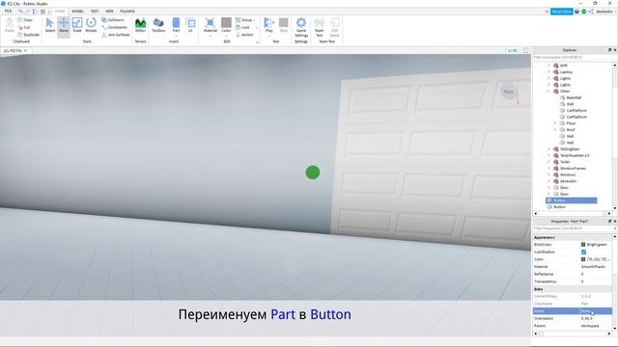Click the Stop test icon
618x347 pixels.
coord(283,26)
